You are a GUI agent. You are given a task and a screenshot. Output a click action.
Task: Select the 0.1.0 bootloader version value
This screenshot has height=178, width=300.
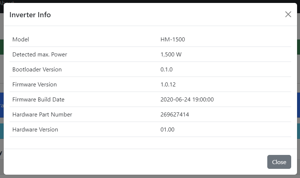167,70
